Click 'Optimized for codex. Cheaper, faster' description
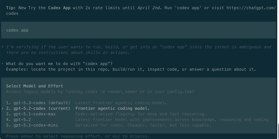The image size is (279, 139). tap(143, 125)
